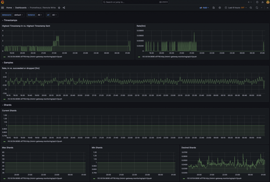Click the Grafana logo icon
This screenshot has height=182, width=270.
tap(2, 2)
